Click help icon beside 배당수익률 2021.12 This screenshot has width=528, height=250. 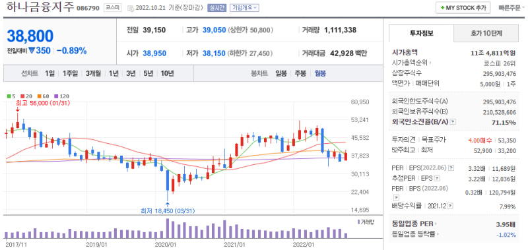[x=451, y=206]
